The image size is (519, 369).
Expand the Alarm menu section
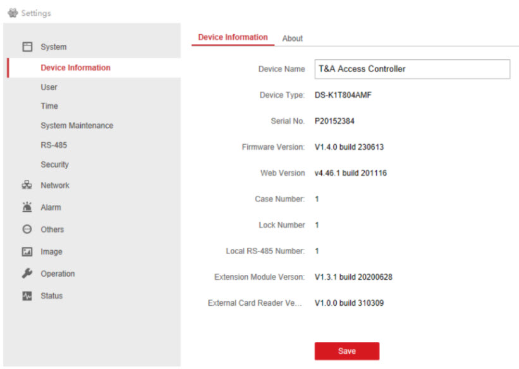tap(51, 207)
